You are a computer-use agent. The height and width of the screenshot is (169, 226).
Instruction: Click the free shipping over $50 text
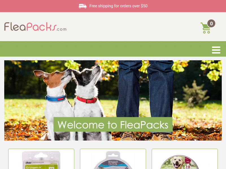coord(118,6)
